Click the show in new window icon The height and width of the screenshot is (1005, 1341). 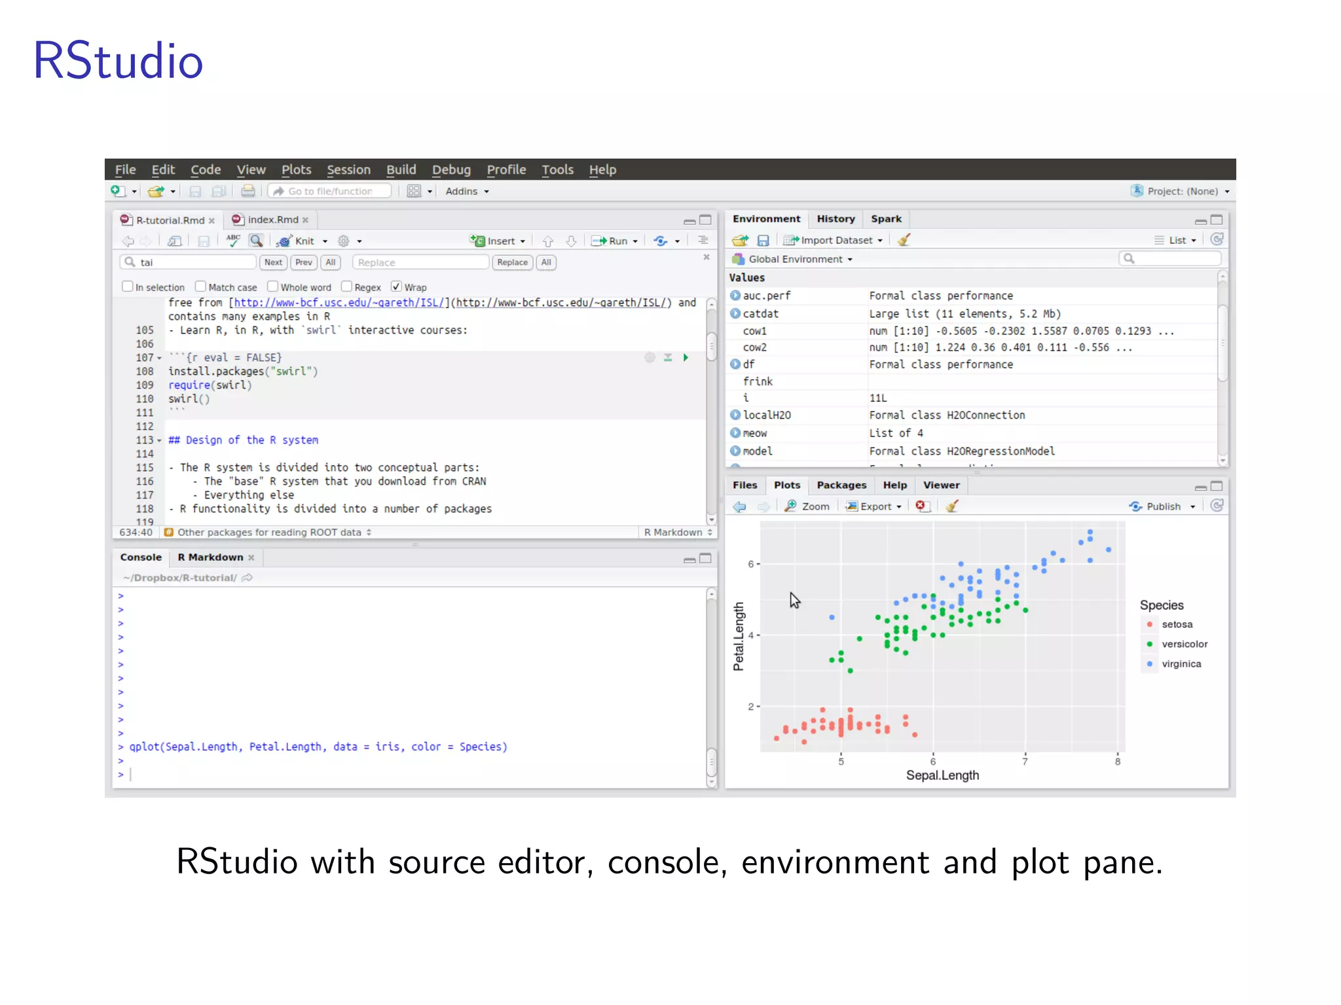174,241
